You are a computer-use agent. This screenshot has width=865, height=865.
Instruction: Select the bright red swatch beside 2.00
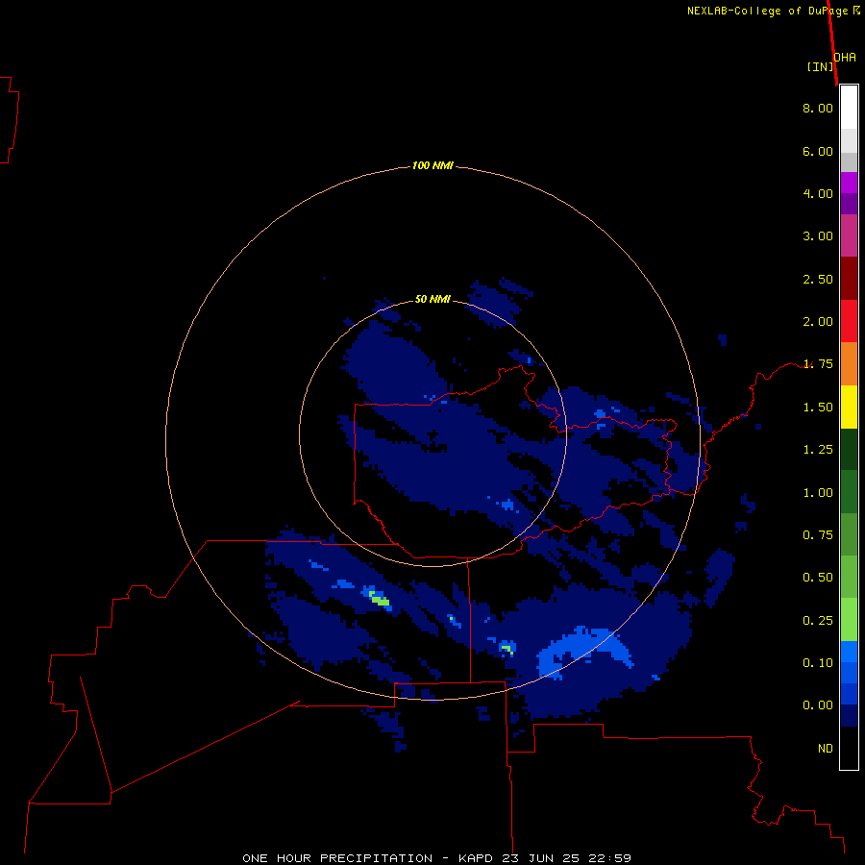pos(849,321)
